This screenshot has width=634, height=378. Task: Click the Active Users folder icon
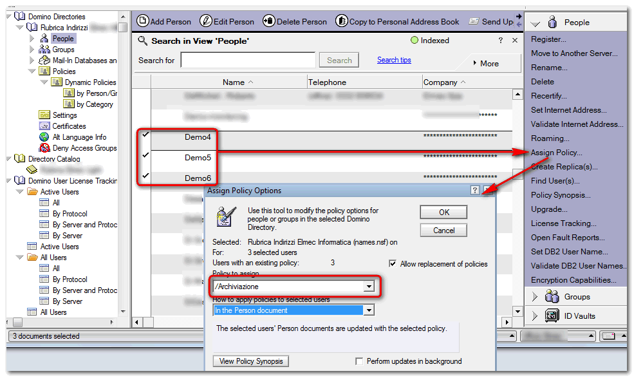(32, 191)
